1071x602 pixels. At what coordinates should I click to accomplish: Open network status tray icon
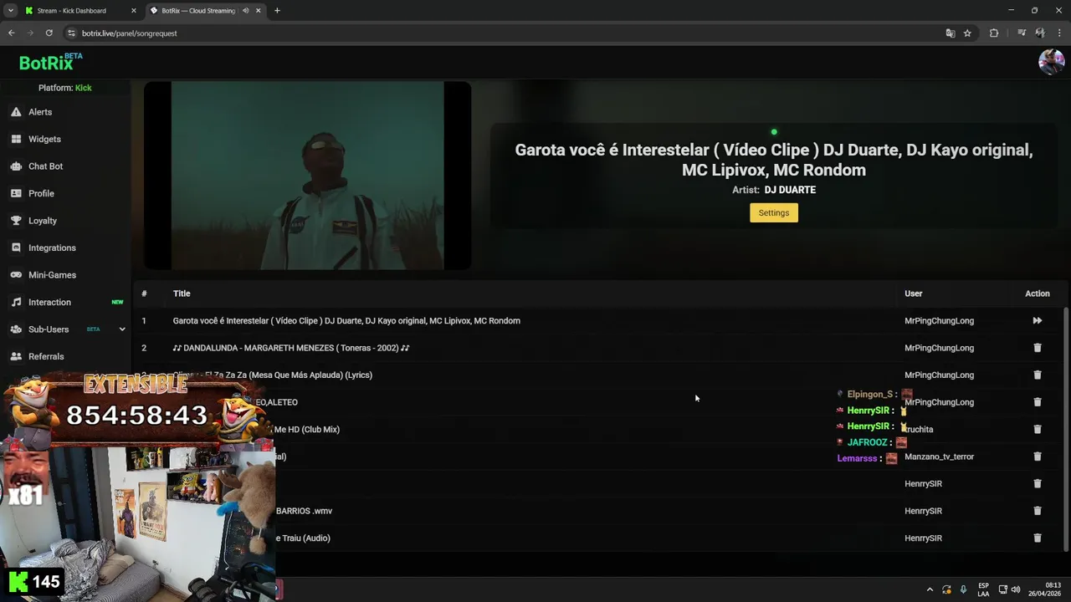(x=1003, y=589)
